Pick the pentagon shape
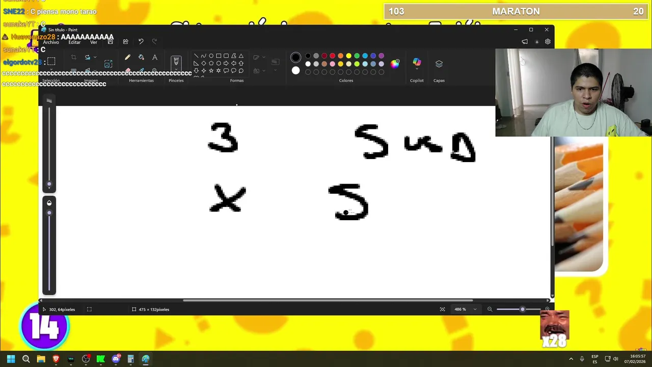652x367 pixels. pos(211,63)
